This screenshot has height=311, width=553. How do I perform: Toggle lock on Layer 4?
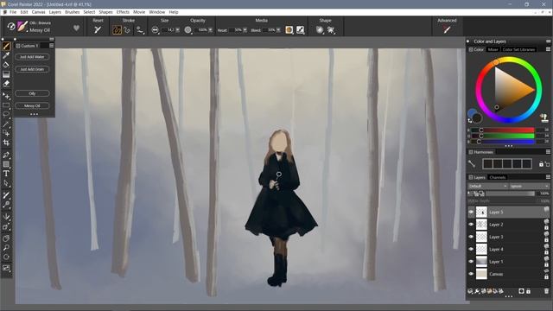tap(546, 252)
